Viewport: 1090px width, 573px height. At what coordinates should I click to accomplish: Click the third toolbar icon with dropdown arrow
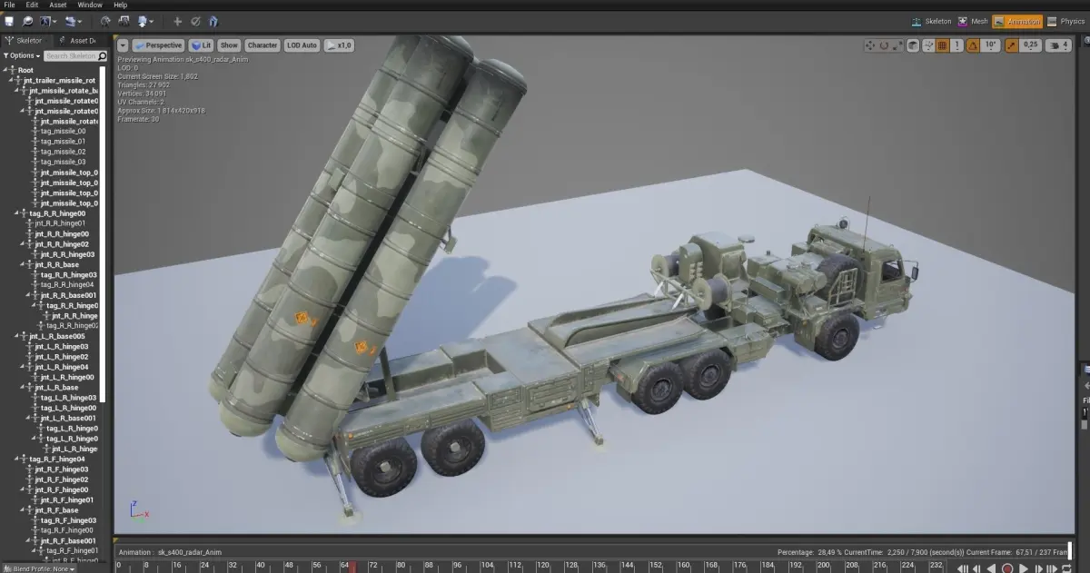pyautogui.click(x=48, y=21)
